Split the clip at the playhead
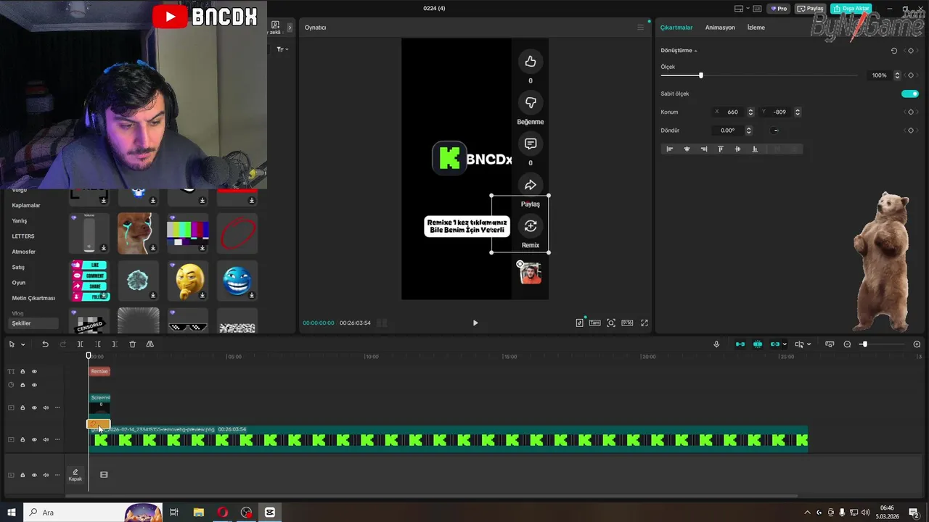Screen dimensions: 929x522 coord(80,344)
